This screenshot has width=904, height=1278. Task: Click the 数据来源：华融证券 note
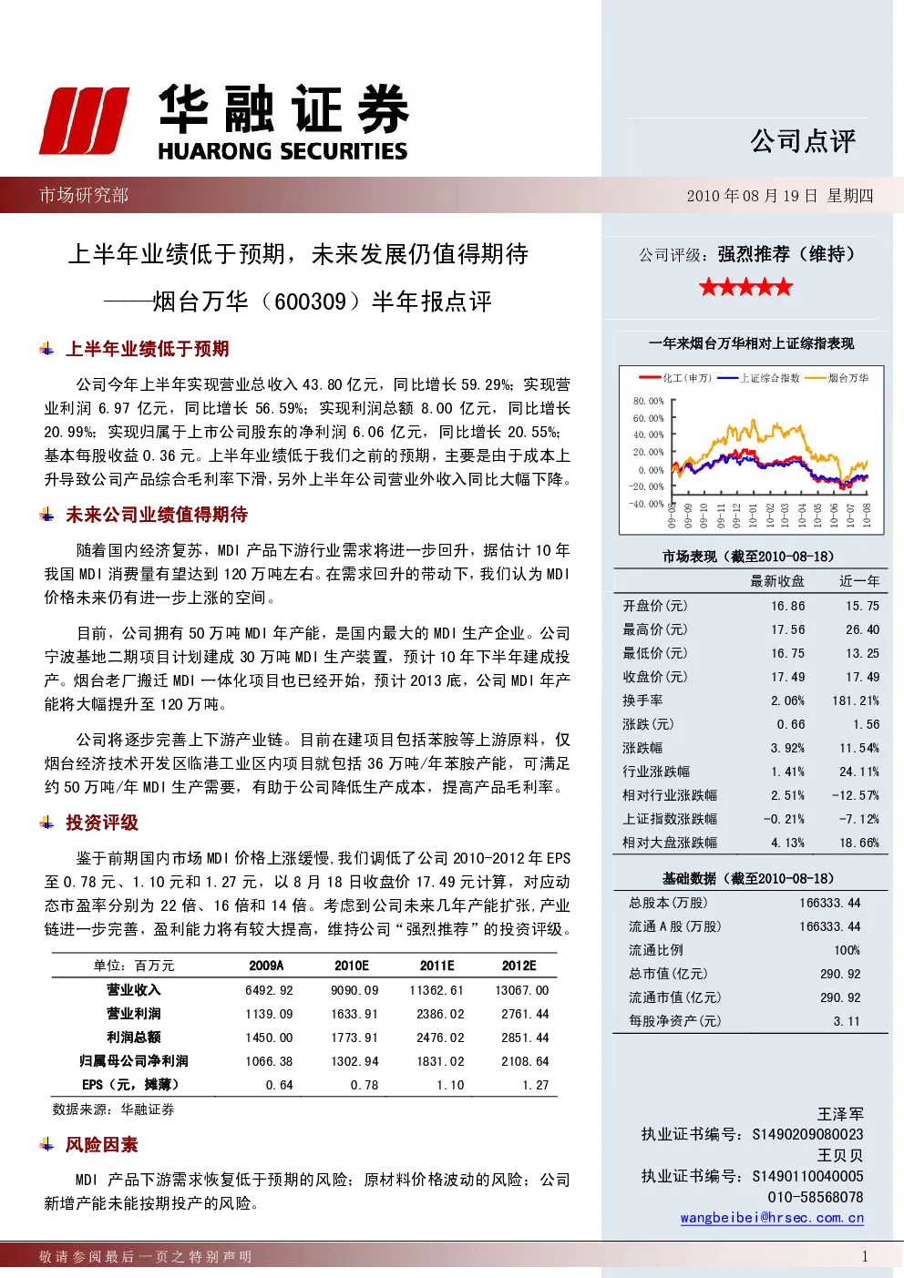point(113,1109)
